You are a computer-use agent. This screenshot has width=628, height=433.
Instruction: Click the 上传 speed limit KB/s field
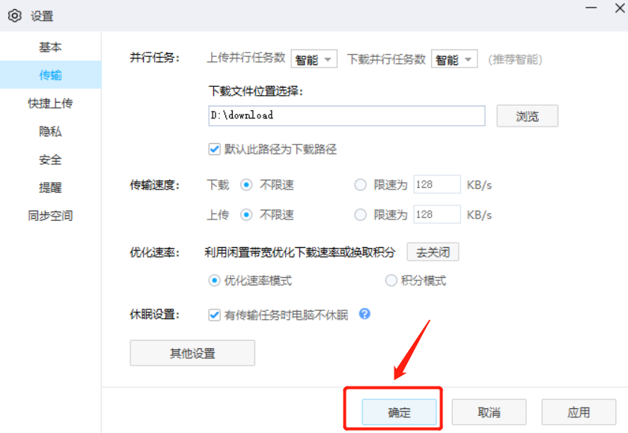click(x=437, y=214)
